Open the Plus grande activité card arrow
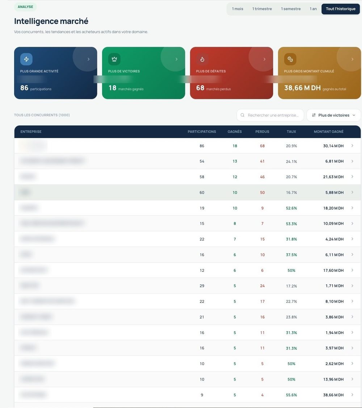362x408 pixels. point(88,59)
